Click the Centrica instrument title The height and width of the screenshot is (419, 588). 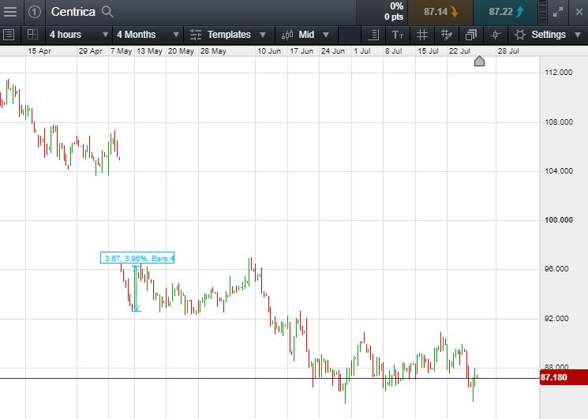pos(73,12)
